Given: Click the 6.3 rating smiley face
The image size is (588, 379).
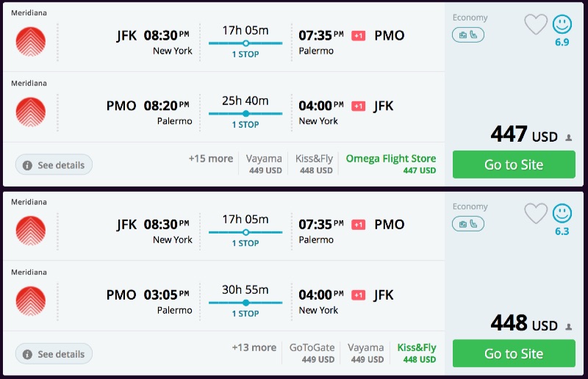Looking at the screenshot, I should click(562, 213).
